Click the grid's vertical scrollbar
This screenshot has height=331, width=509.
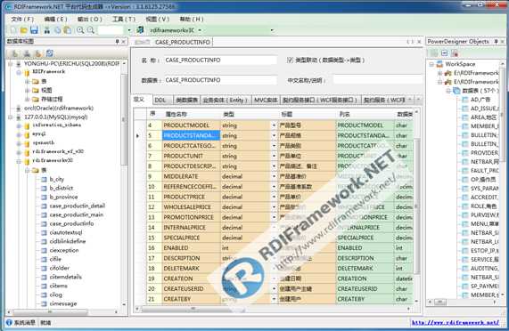click(x=416, y=207)
